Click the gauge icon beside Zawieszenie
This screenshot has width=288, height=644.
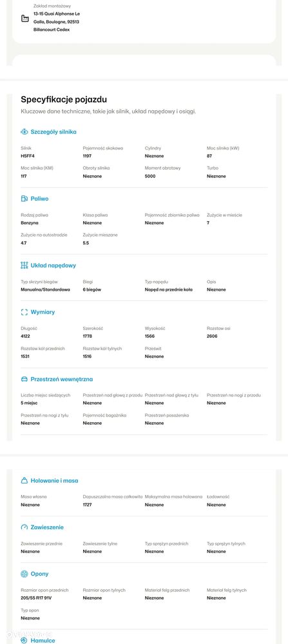pos(24,527)
